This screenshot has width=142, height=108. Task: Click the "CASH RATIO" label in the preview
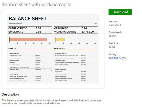pyautogui.click(x=61, y=28)
